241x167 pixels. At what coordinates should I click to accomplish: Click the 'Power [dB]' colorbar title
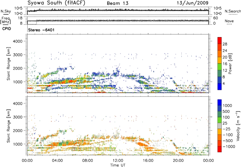click(230, 64)
